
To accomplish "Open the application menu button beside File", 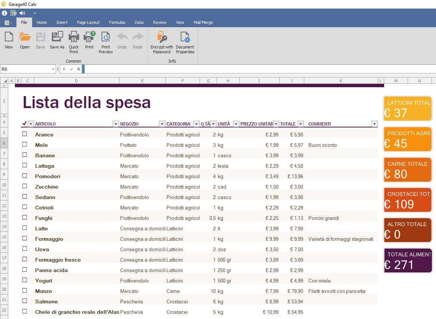I will point(8,22).
